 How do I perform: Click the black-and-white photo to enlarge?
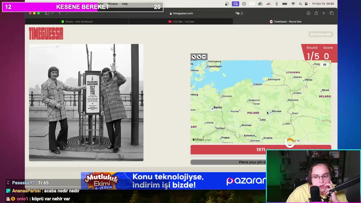coord(86,102)
